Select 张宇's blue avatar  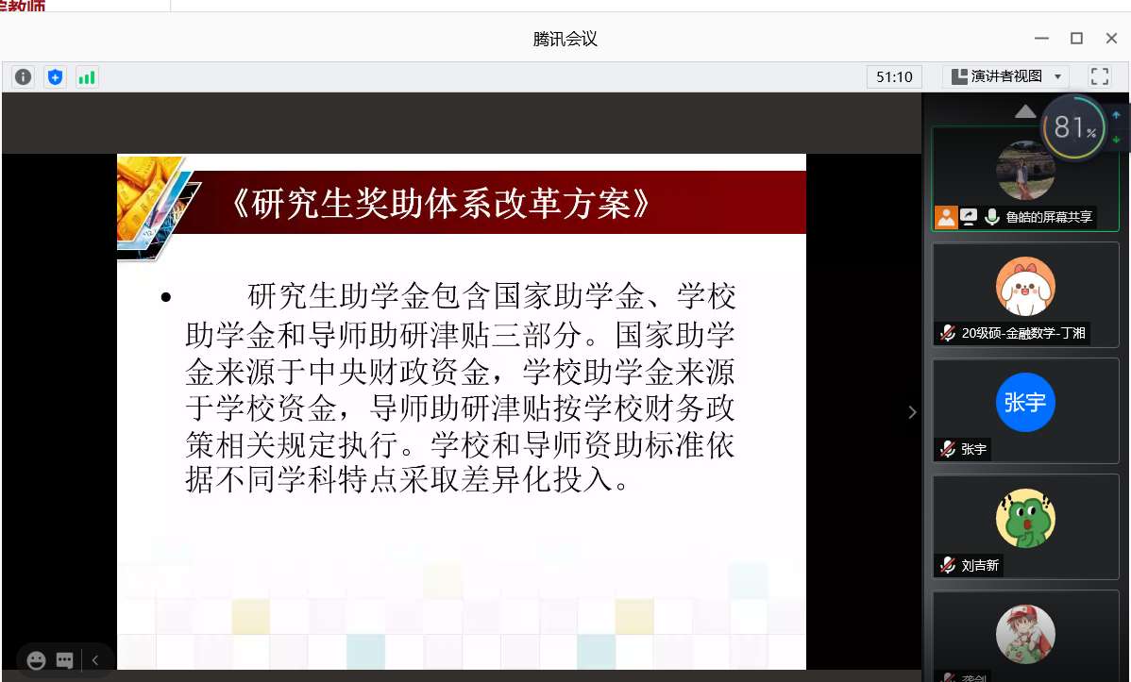click(1024, 403)
